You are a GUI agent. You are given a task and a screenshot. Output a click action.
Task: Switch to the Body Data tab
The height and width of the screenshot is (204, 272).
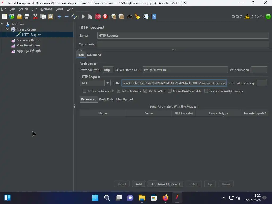[106, 99]
